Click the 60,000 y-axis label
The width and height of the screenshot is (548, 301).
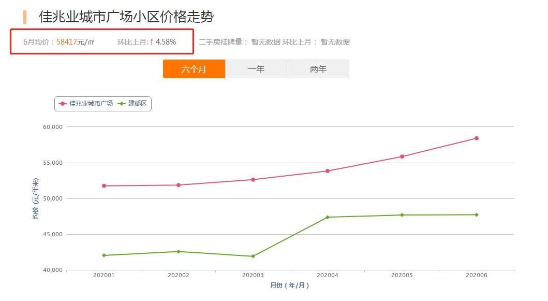coord(53,127)
